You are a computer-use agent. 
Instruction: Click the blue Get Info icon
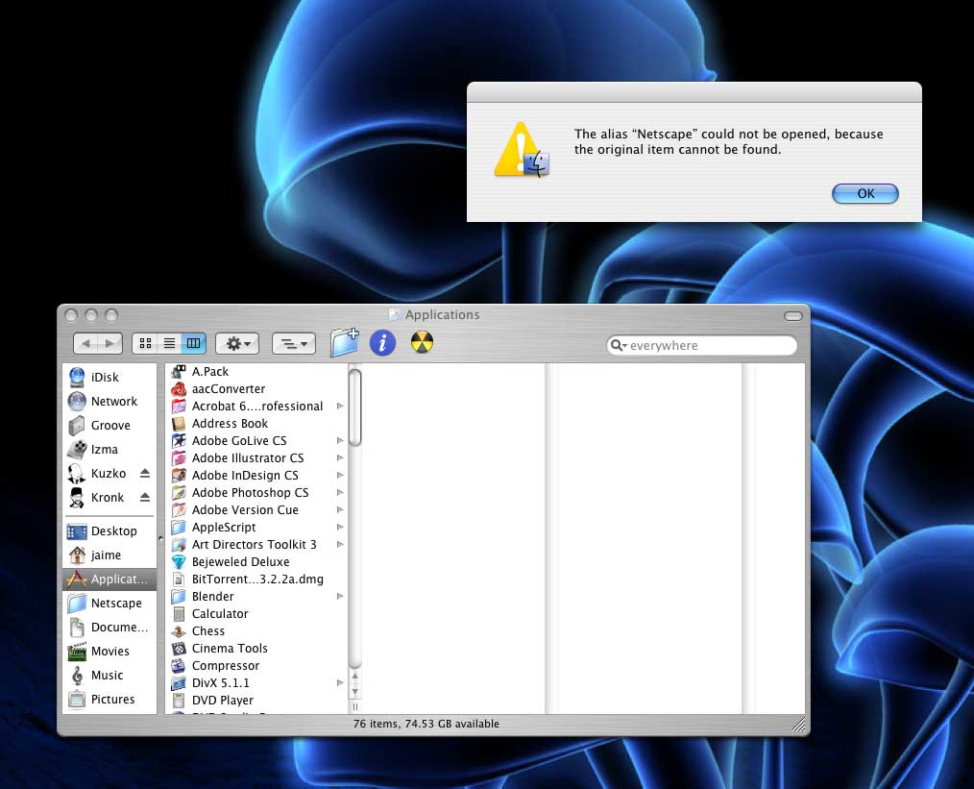click(382, 343)
